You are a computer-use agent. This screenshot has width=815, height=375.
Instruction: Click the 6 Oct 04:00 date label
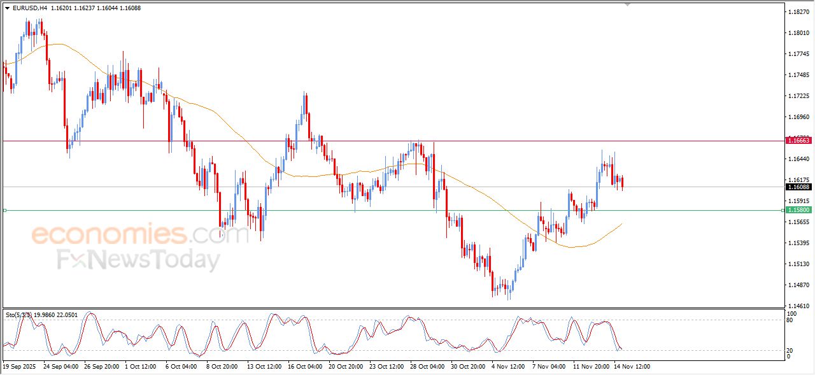click(x=181, y=367)
